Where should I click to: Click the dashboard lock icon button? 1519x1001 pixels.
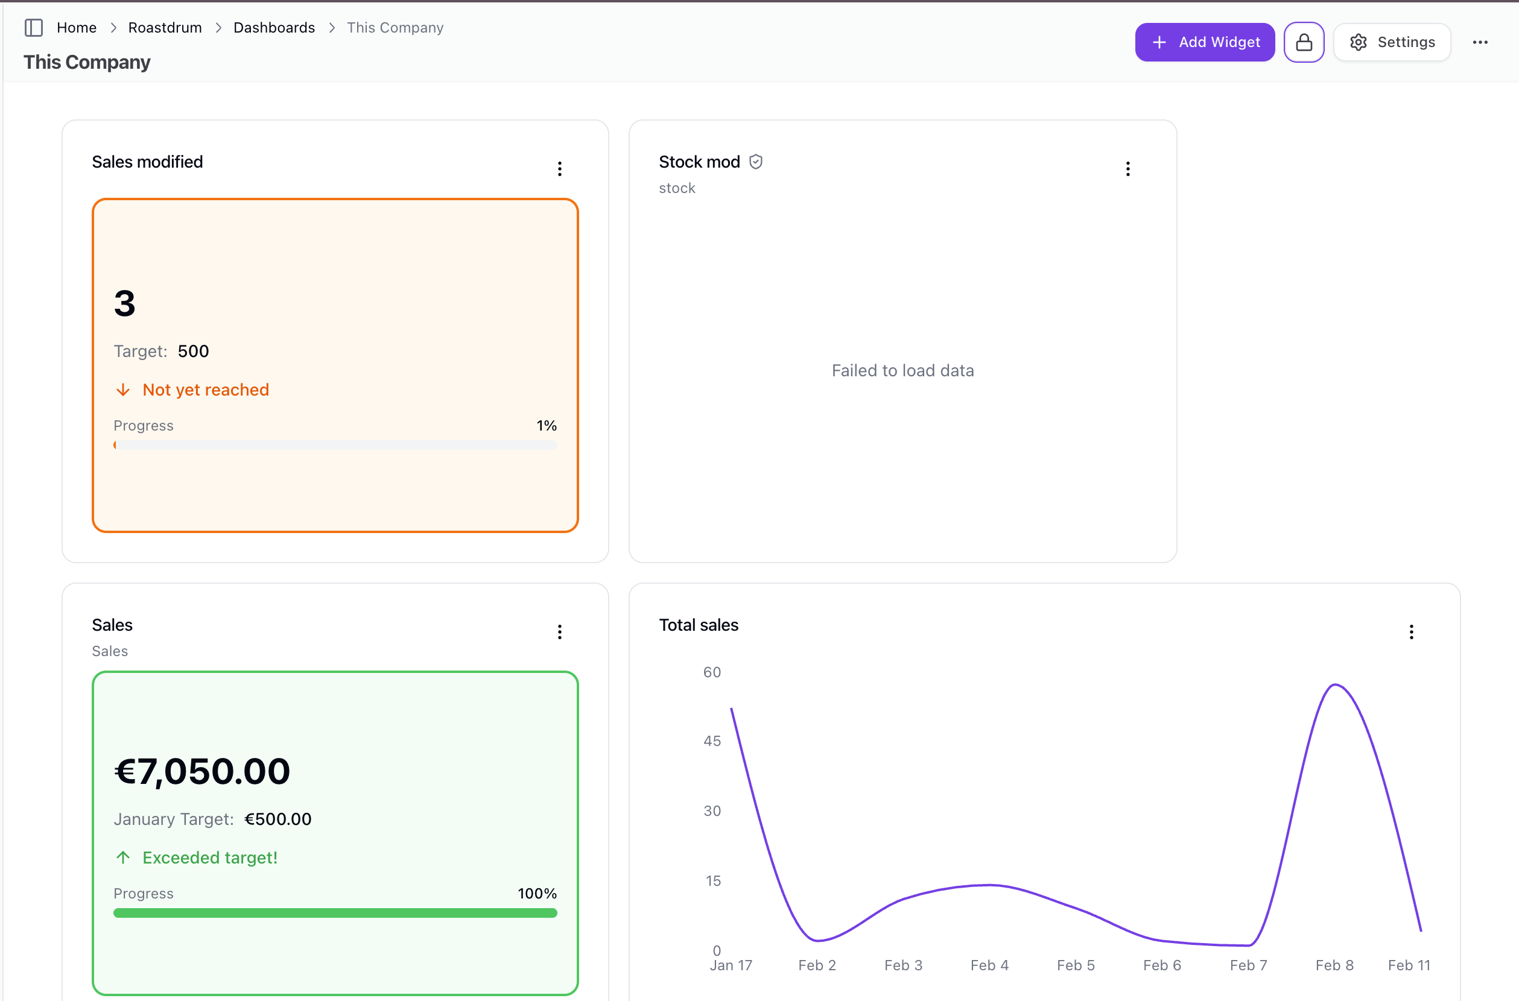pos(1303,42)
